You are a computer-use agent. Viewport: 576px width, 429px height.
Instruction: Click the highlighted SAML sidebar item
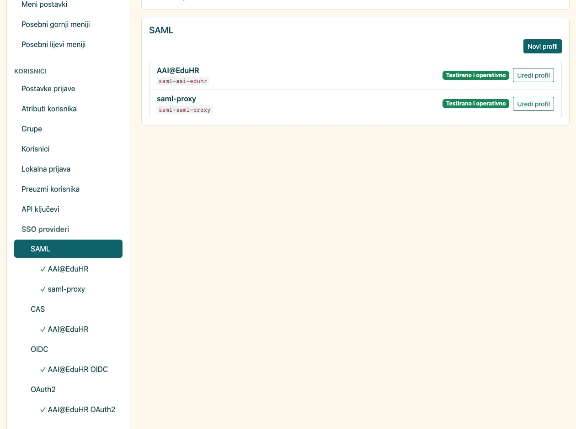68,249
